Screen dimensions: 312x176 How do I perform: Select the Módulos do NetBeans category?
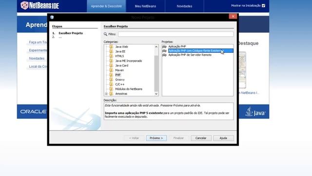129,89
